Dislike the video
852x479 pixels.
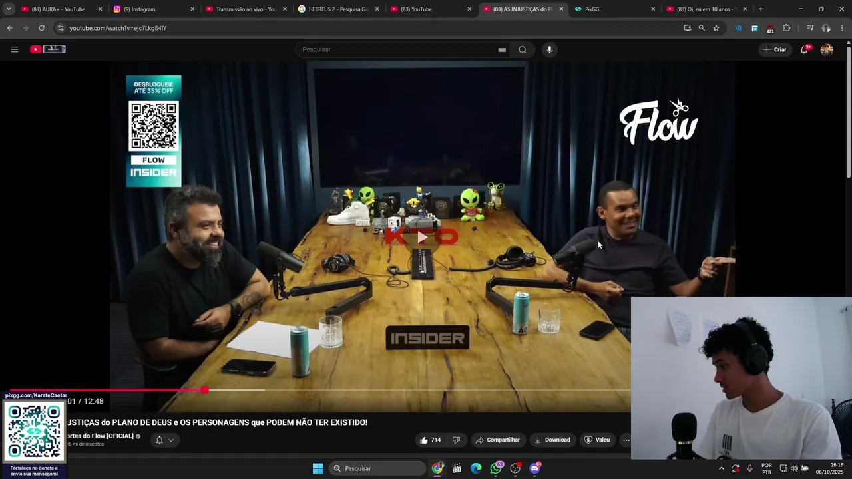click(456, 440)
